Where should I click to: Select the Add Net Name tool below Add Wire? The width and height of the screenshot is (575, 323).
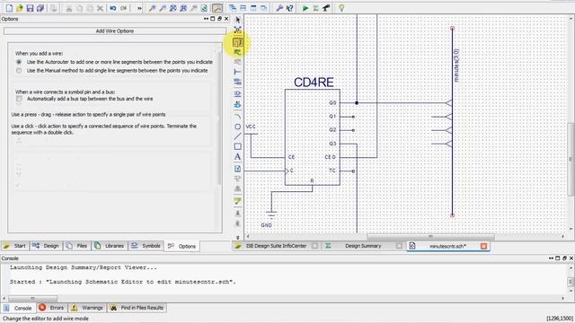coord(237,52)
